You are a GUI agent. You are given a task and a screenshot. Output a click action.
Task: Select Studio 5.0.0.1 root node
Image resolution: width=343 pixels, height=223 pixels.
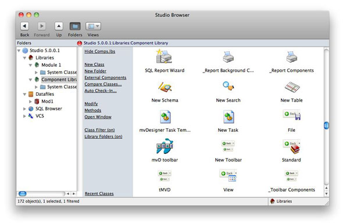(45, 51)
